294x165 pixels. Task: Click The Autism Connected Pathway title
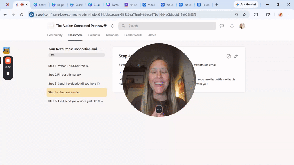pyautogui.click(x=81, y=26)
